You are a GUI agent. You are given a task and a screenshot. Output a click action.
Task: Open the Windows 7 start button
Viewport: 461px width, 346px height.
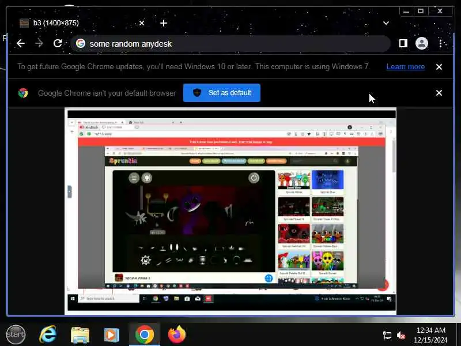click(16, 334)
